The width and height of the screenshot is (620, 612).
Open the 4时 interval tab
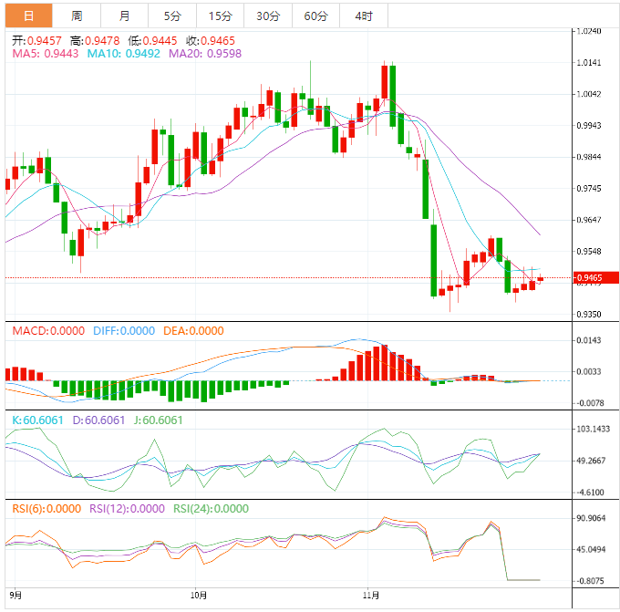point(364,16)
